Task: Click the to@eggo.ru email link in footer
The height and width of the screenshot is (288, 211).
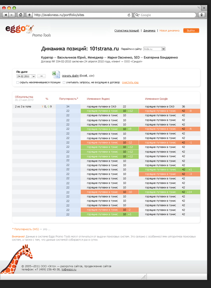Action: point(69,269)
